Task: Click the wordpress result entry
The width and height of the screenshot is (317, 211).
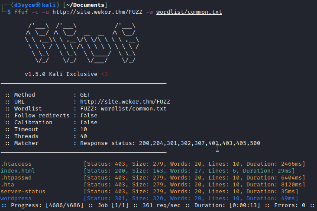Action: 16,198
